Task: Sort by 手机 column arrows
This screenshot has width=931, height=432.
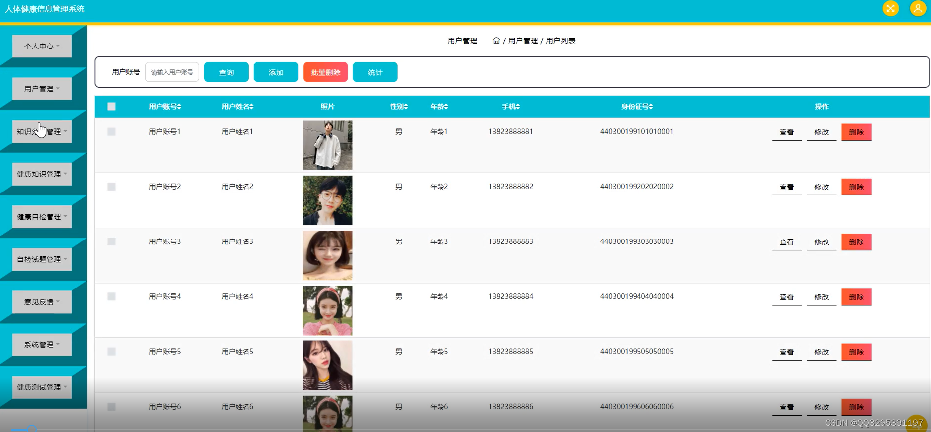Action: [518, 107]
